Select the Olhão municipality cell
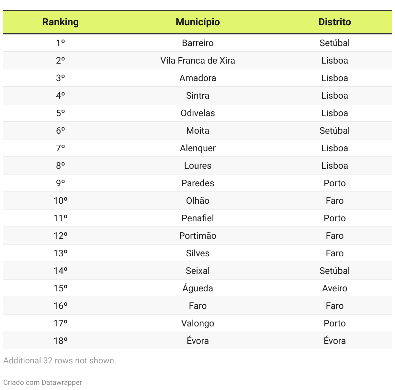Image resolution: width=395 pixels, height=390 pixels. 198,201
